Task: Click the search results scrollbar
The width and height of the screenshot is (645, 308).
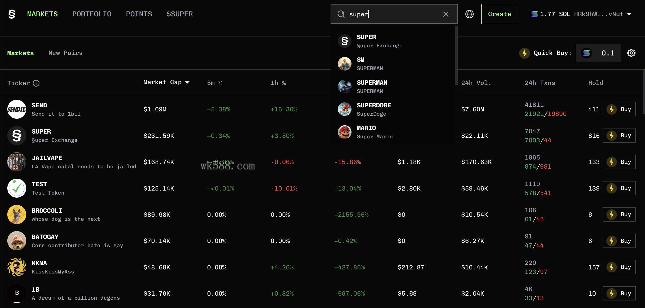Action: [456, 55]
